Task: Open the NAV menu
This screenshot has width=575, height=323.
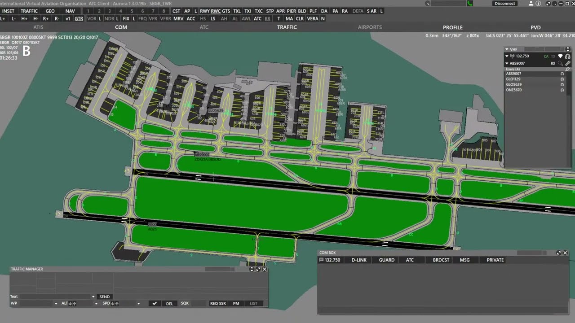Action: (x=70, y=11)
